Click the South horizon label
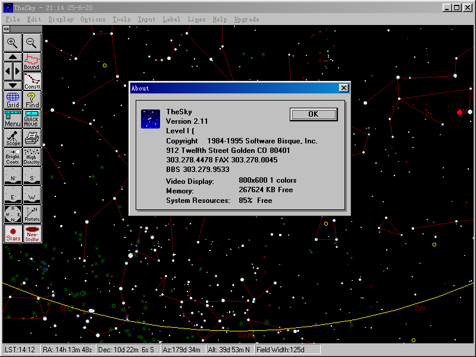This screenshot has width=476, height=357. (x=246, y=335)
